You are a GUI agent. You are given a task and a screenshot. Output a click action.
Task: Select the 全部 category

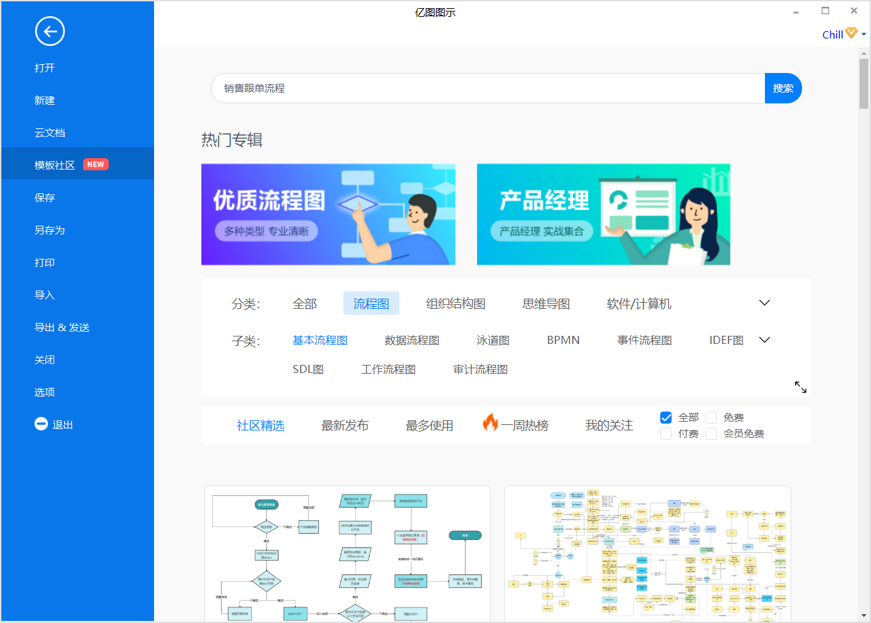(305, 303)
